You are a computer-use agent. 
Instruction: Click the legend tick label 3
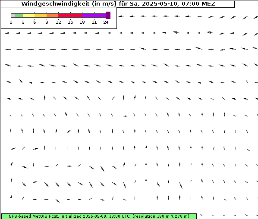23,22
